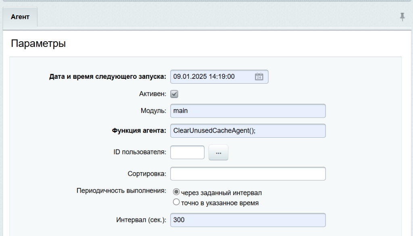Click the Периодичность выполнения: label
Image resolution: width=413 pixels, height=236 pixels.
(121, 191)
